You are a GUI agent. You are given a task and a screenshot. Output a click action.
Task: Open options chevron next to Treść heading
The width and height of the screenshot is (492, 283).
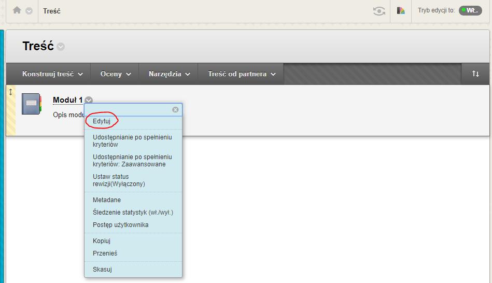[61, 47]
